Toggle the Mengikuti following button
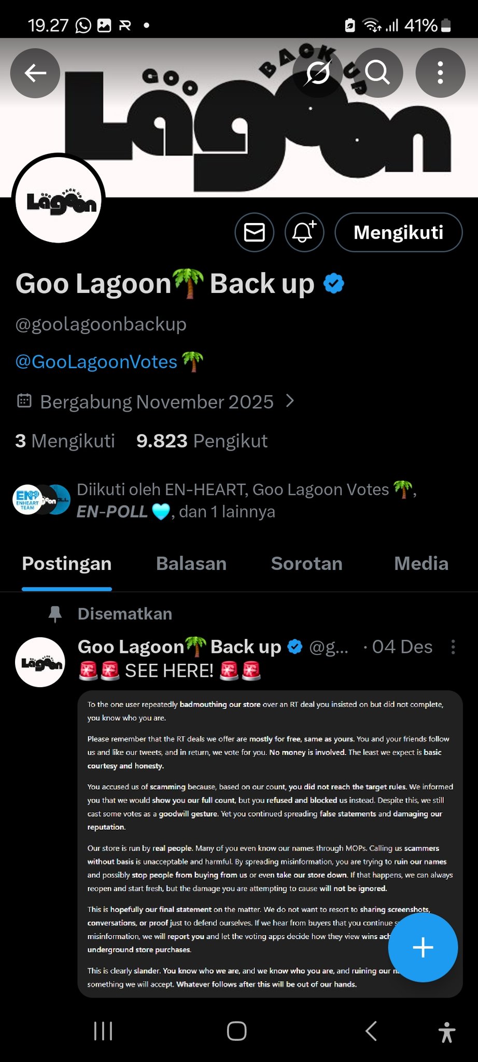478x1062 pixels. (399, 232)
